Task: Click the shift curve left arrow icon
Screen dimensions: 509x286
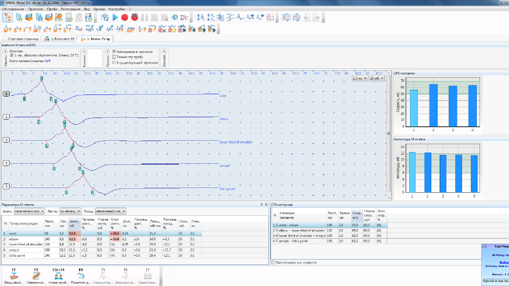Action: (260, 17)
